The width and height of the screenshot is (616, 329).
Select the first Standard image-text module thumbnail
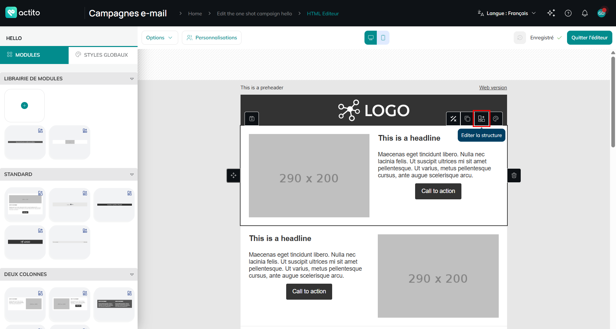click(25, 205)
